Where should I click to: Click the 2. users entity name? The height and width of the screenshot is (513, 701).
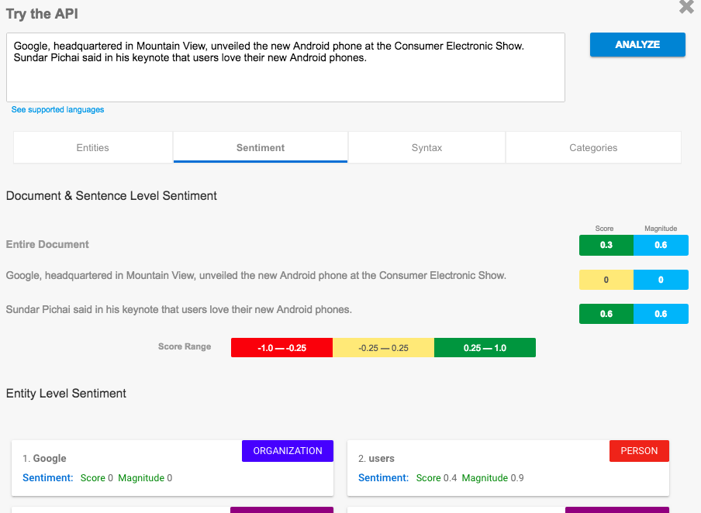coord(376,459)
